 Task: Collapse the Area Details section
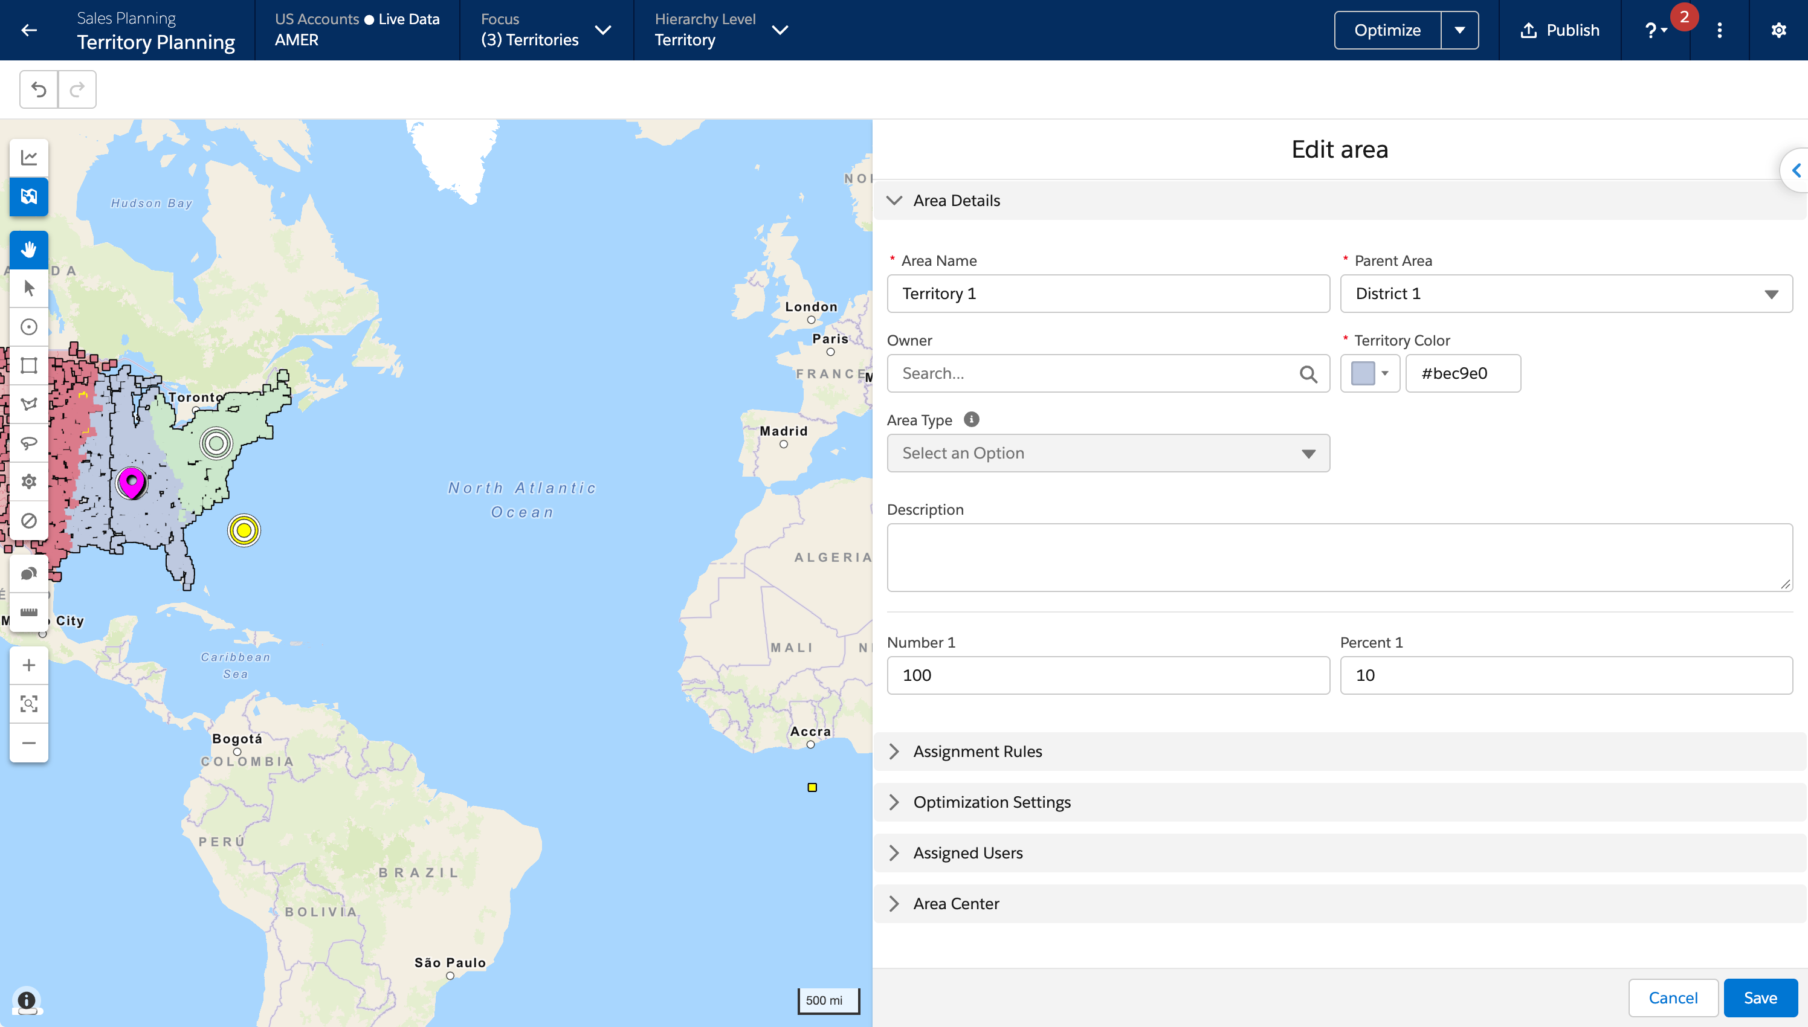coord(1339,201)
